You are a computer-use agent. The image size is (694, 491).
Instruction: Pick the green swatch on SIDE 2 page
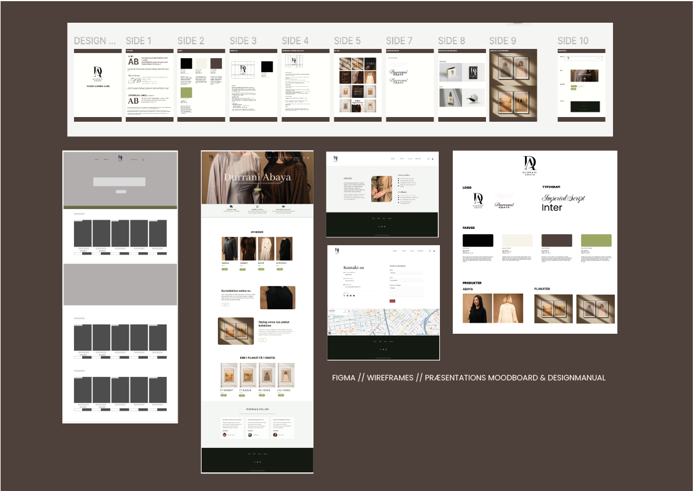point(186,93)
